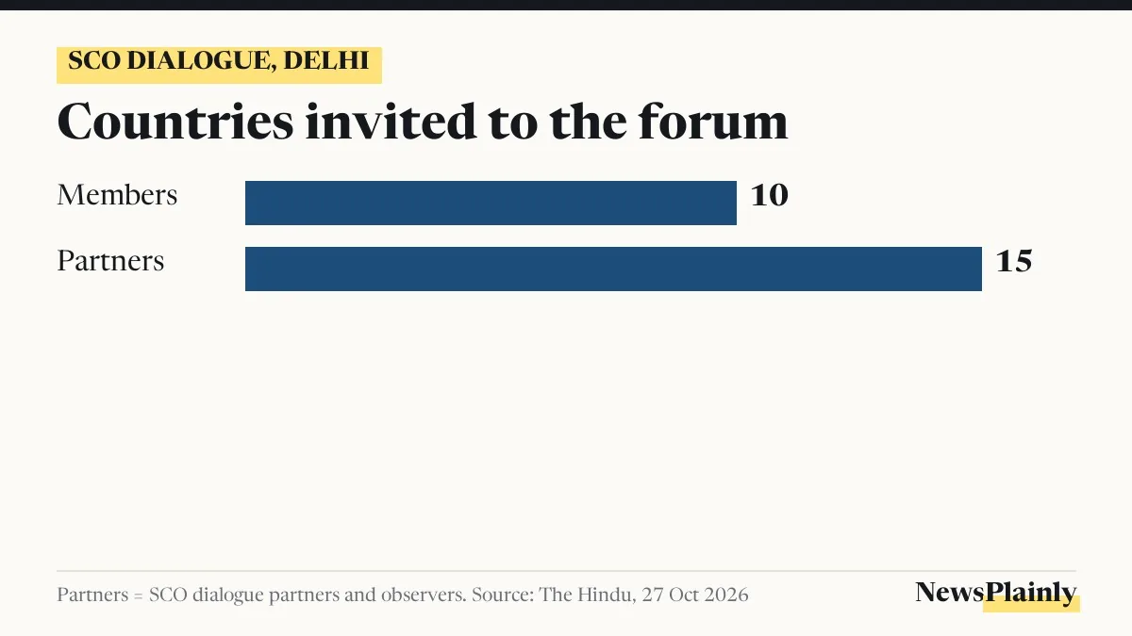Click the yellow highlight under NewsPlainly
The image size is (1132, 636).
(1031, 604)
